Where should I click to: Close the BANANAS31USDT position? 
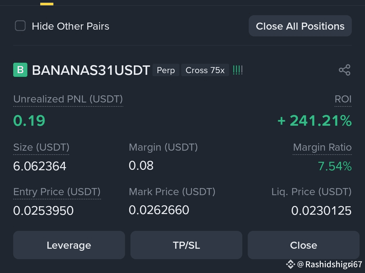[303, 245]
